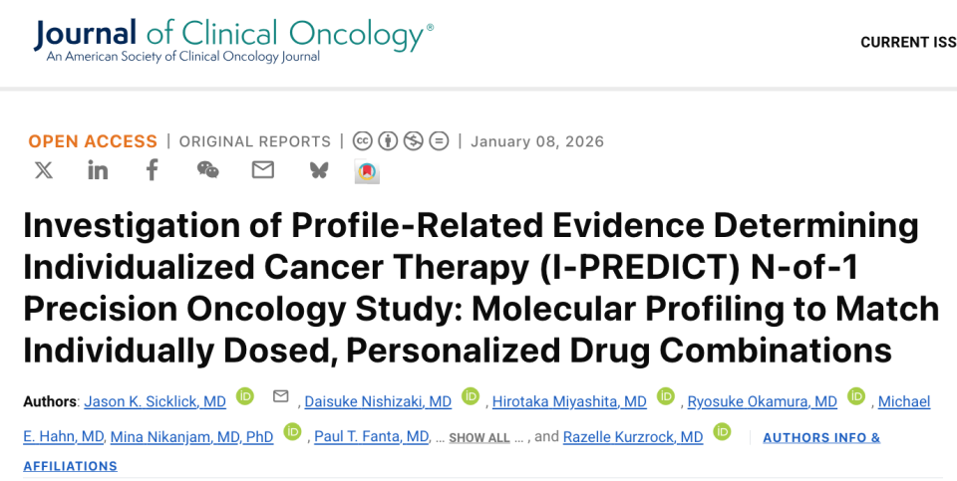957x481 pixels.
Task: Email corresponding author via envelope icon
Action: pos(280,397)
